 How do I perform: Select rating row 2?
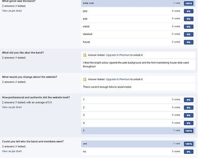point(138,107)
